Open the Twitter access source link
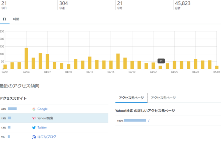Screen dimensions: 221x141 click(x=42, y=127)
